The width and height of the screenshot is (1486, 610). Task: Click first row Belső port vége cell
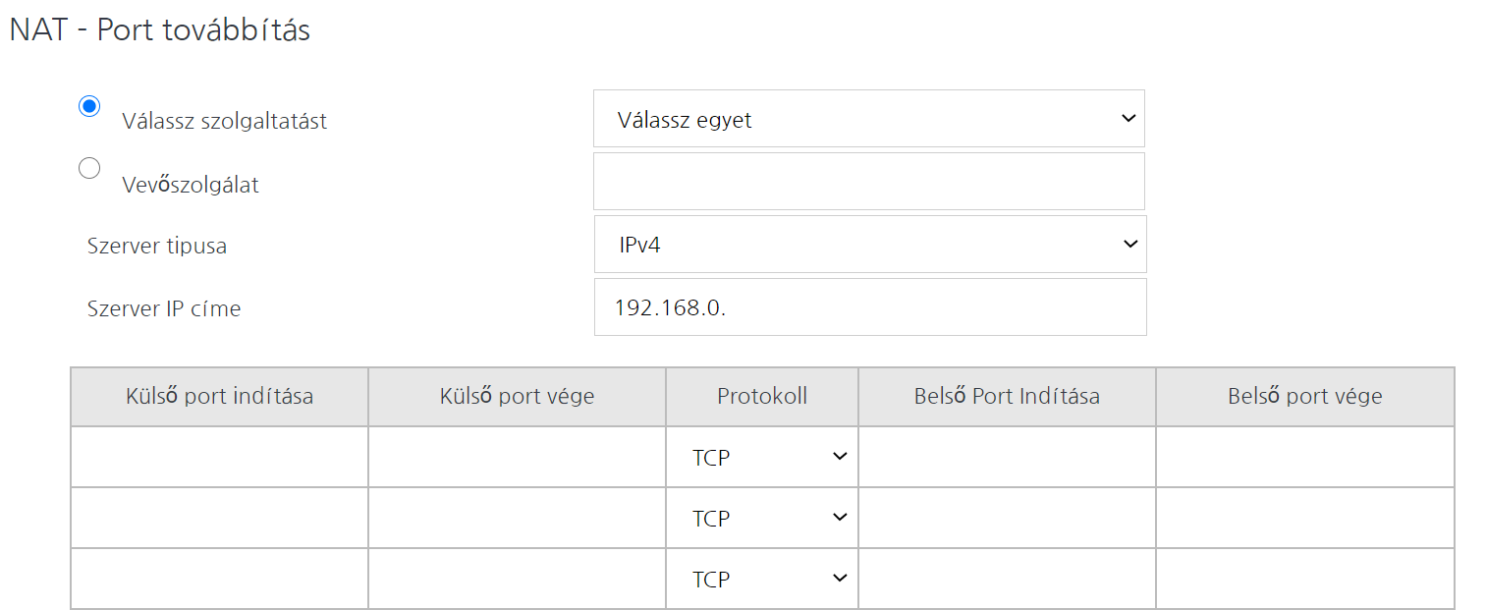[1304, 457]
